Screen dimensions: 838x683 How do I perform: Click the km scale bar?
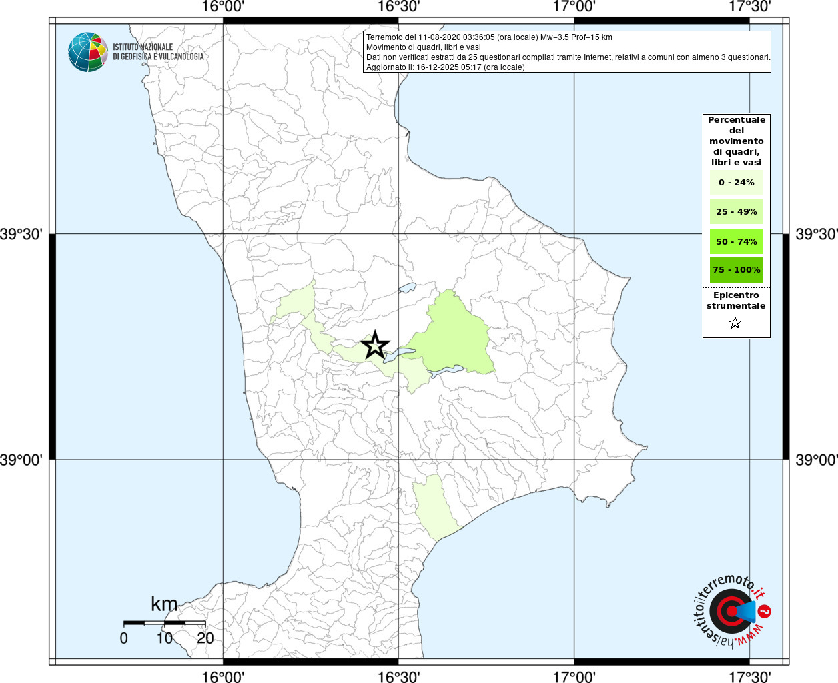(165, 623)
